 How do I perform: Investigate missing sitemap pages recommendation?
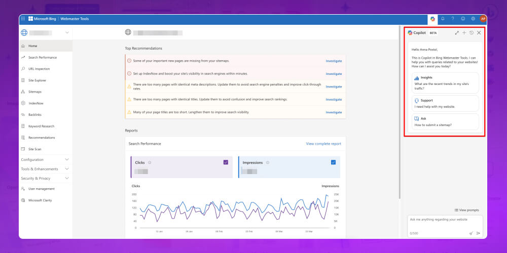pos(334,61)
